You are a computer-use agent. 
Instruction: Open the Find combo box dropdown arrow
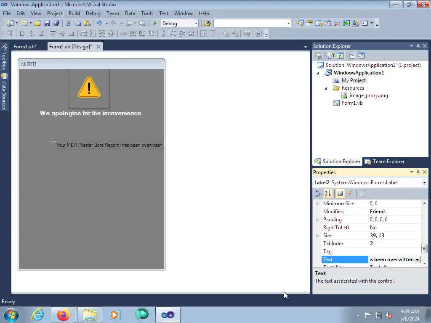point(288,24)
